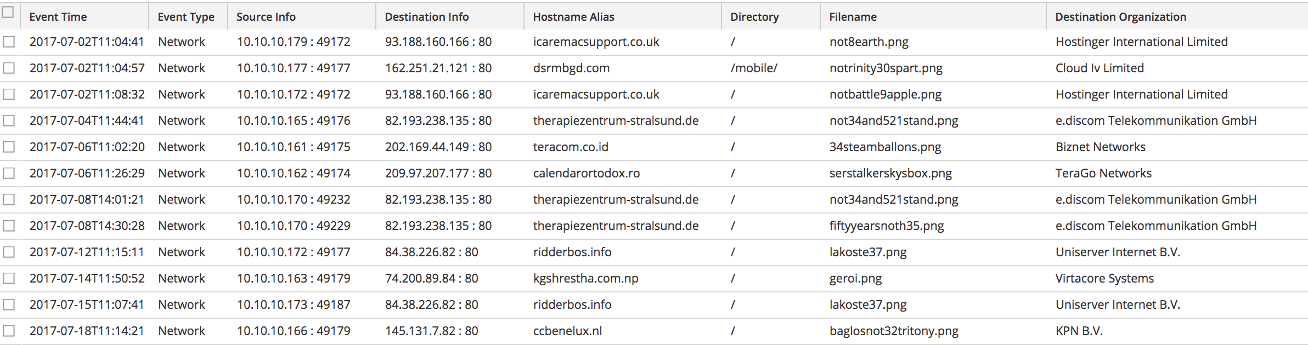Click the Source Info column header
The width and height of the screenshot is (1308, 345).
266,17
